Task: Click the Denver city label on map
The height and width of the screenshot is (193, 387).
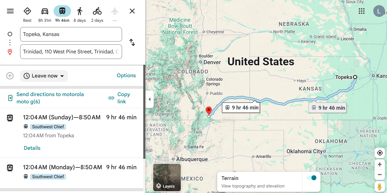Action: click(x=212, y=62)
